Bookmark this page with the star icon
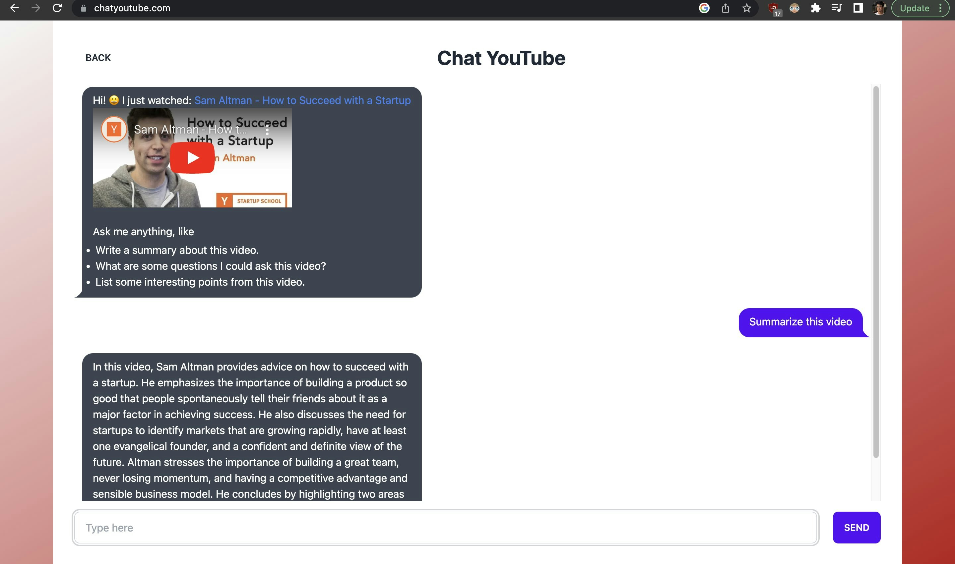Image resolution: width=955 pixels, height=564 pixels. tap(746, 8)
